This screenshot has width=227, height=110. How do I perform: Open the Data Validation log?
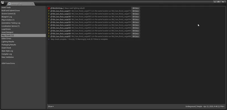[23, 57]
